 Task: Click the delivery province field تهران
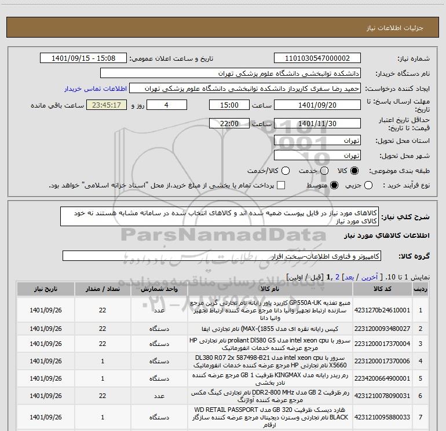point(317,140)
